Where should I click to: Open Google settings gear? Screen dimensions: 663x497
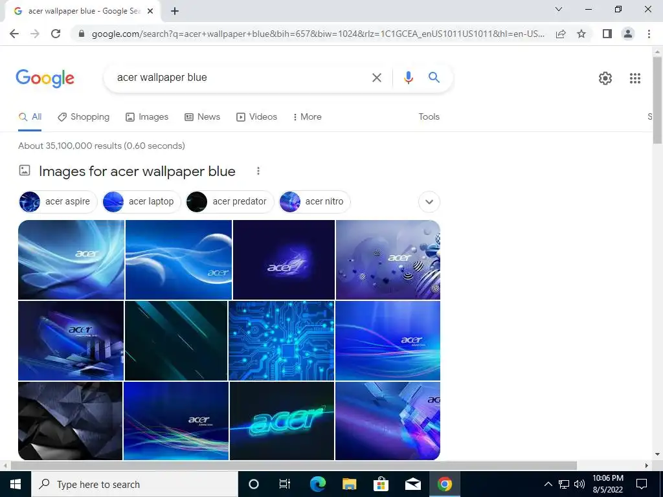click(x=605, y=78)
